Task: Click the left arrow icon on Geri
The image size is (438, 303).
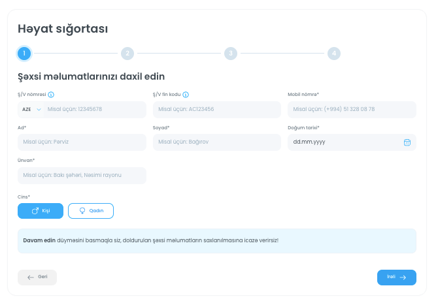Action: tap(30, 278)
